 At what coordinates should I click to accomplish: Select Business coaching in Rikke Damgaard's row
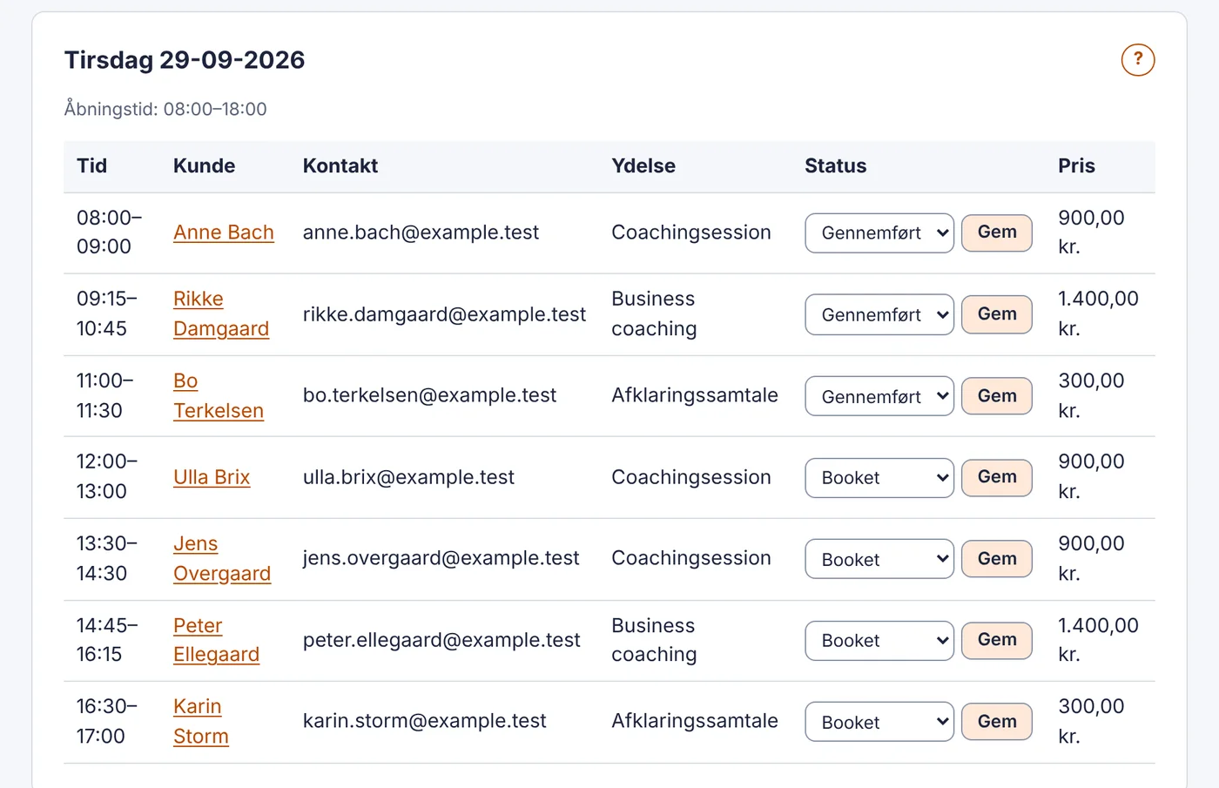654,314
